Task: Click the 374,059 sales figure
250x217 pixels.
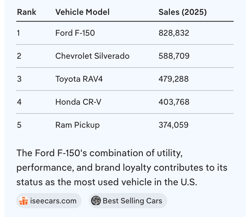Action: 174,125
